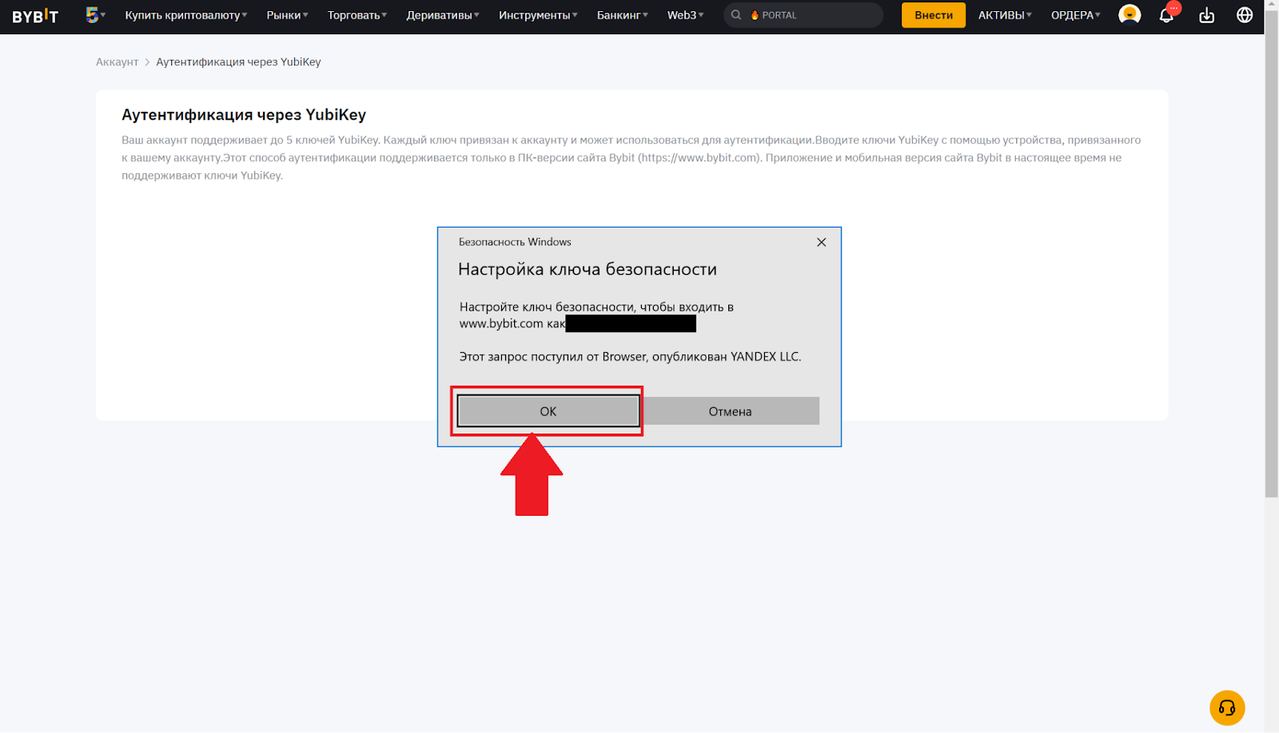The image size is (1279, 733).
Task: Open the user profile avatar
Action: pos(1130,14)
